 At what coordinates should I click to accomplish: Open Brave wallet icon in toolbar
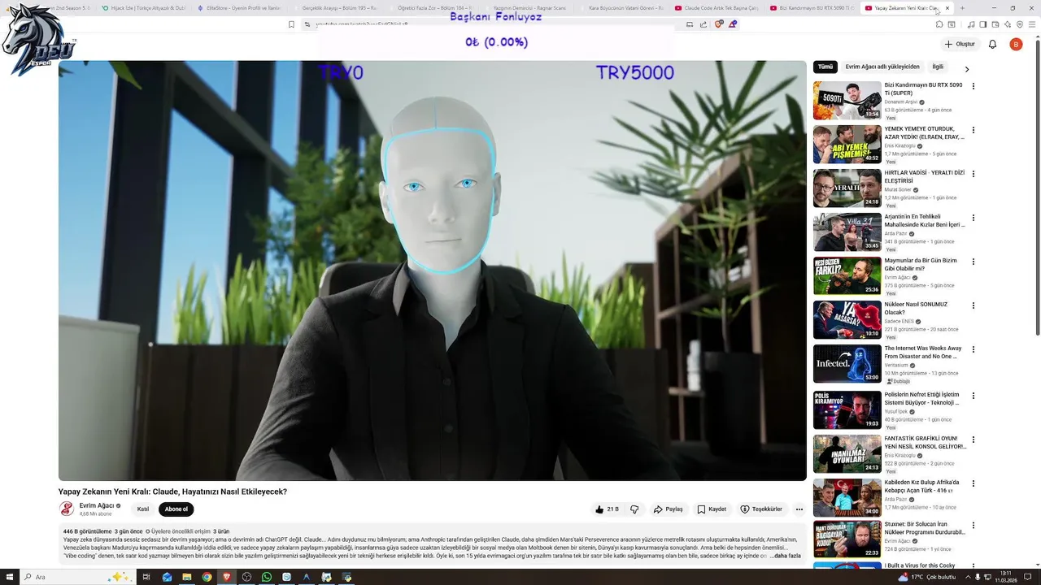click(994, 24)
